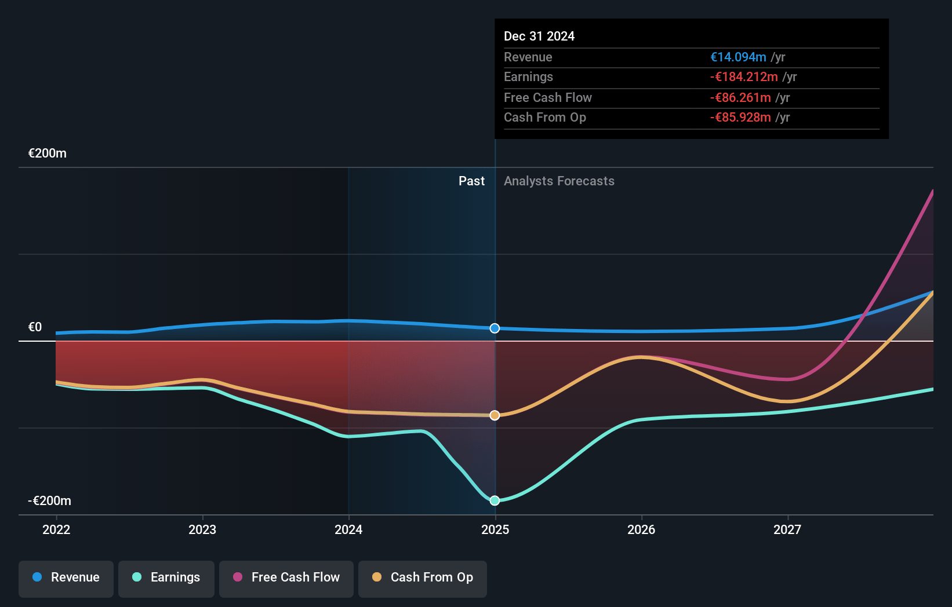Click the Revenue row label in tooltip

coord(528,57)
